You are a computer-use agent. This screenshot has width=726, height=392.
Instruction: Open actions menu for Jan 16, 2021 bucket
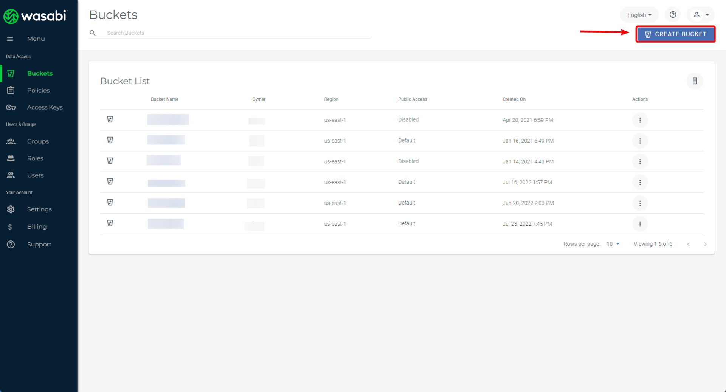pyautogui.click(x=640, y=141)
